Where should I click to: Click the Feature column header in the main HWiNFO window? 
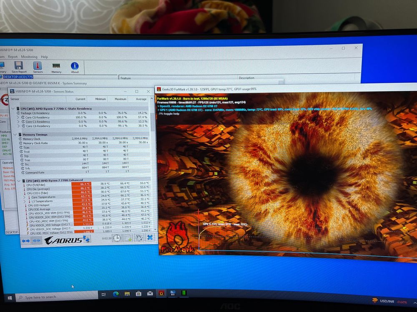coord(126,78)
